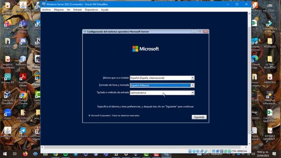281x158 pixels.
Task: Click the scroll right arrow of the VirtualBox window
Action: pos(246,147)
